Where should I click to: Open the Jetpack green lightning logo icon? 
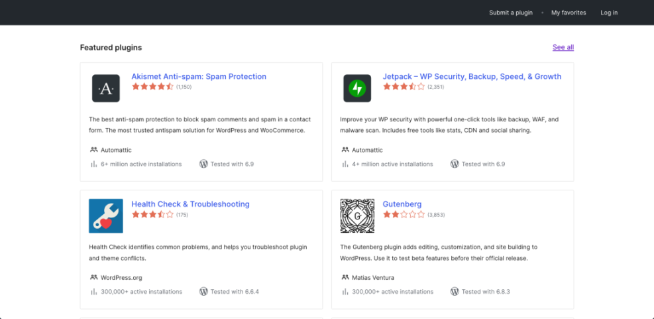[357, 88]
